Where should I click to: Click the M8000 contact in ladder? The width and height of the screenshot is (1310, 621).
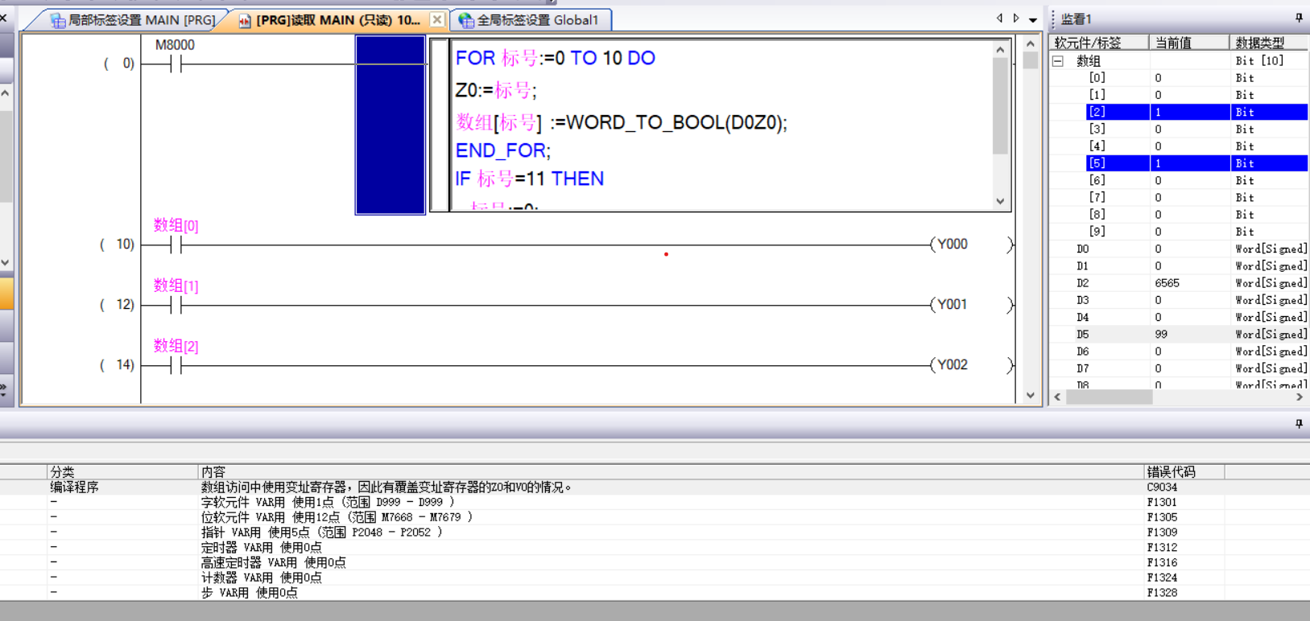pos(176,64)
